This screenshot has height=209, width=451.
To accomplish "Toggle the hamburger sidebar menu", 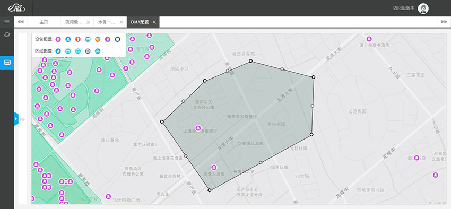I will tap(7, 22).
